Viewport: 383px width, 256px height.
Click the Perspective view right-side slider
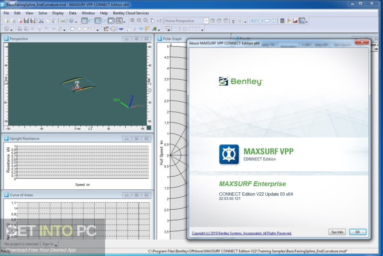(149, 90)
